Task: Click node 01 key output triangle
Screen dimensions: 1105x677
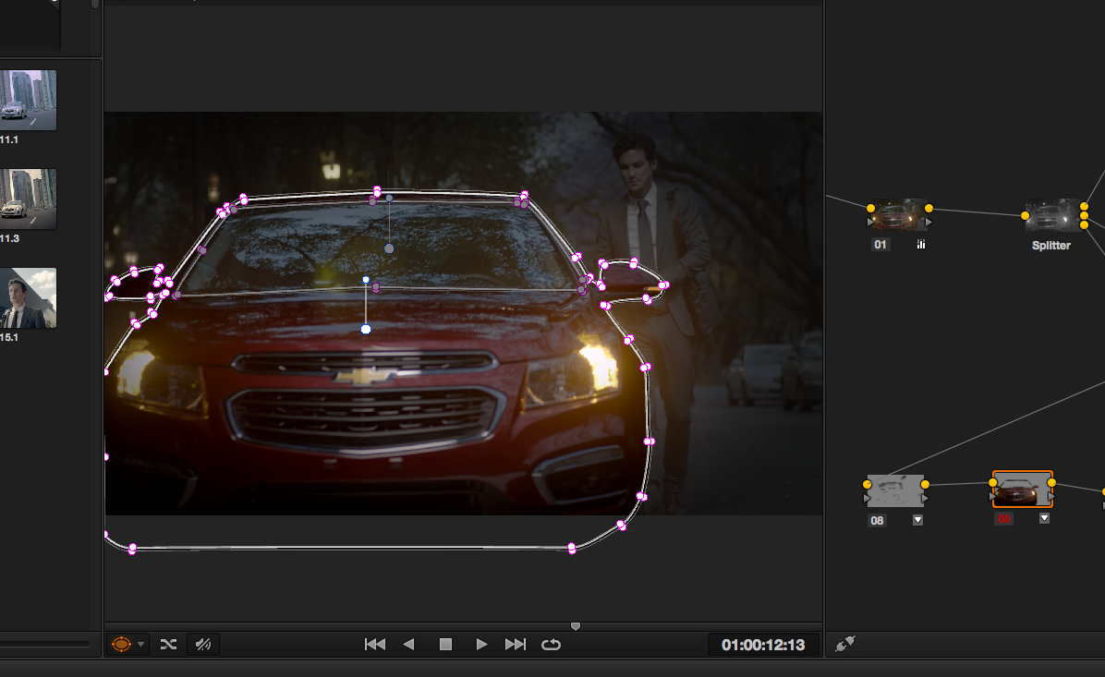Action: [929, 222]
